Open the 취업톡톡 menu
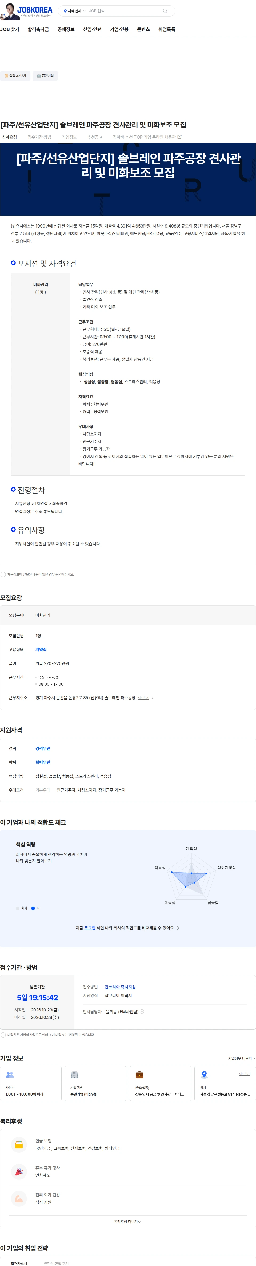The height and width of the screenshot is (1266, 256). [x=167, y=29]
